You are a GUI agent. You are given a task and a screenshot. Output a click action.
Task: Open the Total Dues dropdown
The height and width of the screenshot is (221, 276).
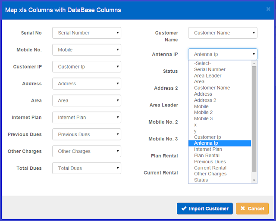87,168
